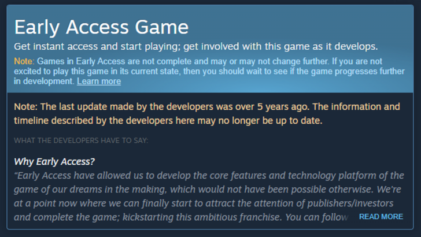Click the "Early Access Game" heading
The image size is (421, 237).
101,27
